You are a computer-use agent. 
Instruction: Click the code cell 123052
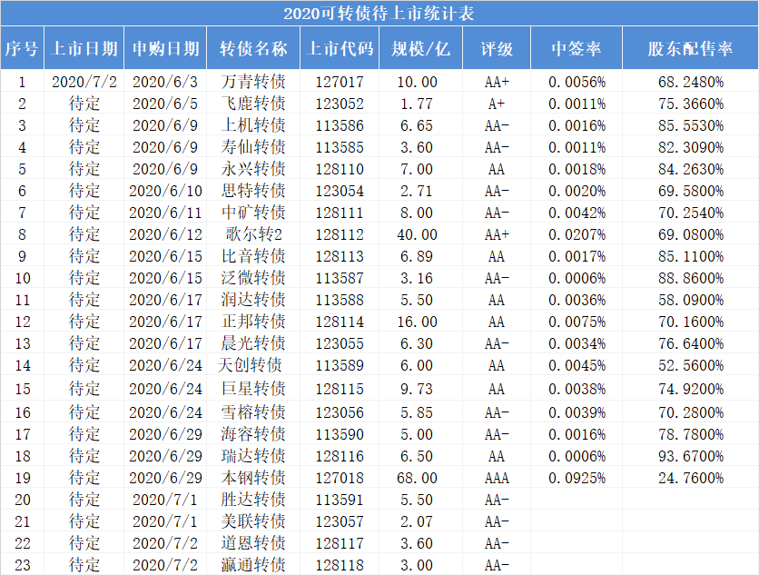pos(340,104)
